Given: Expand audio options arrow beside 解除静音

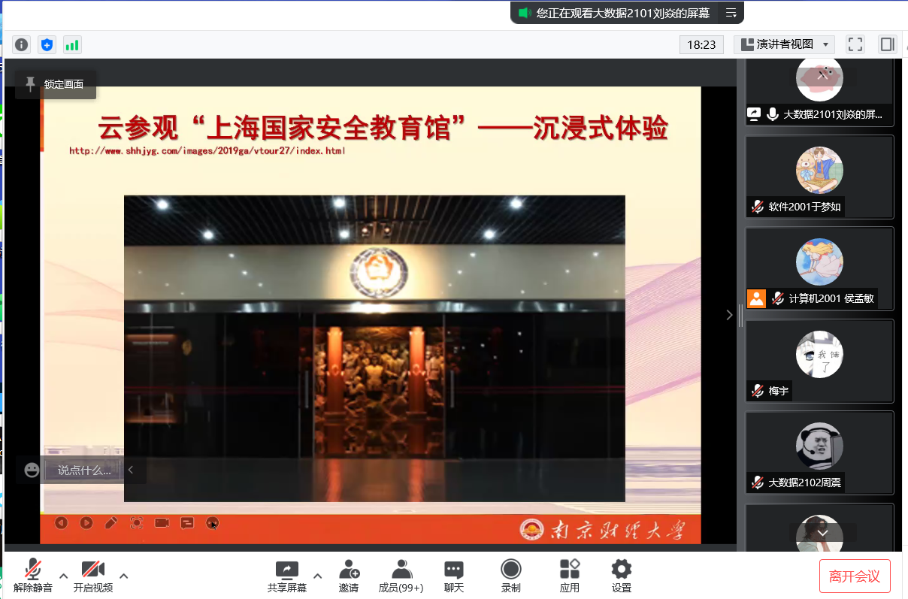Looking at the screenshot, I should click(x=64, y=576).
